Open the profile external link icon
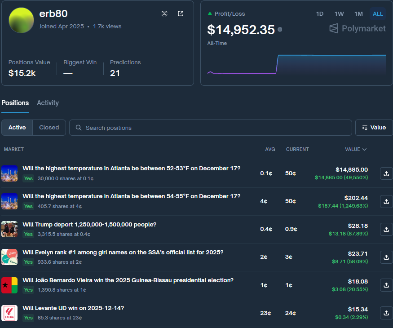The height and width of the screenshot is (328, 393). click(180, 14)
